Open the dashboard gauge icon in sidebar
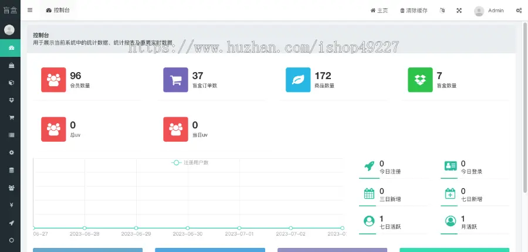This screenshot has width=528, height=252. point(10,48)
